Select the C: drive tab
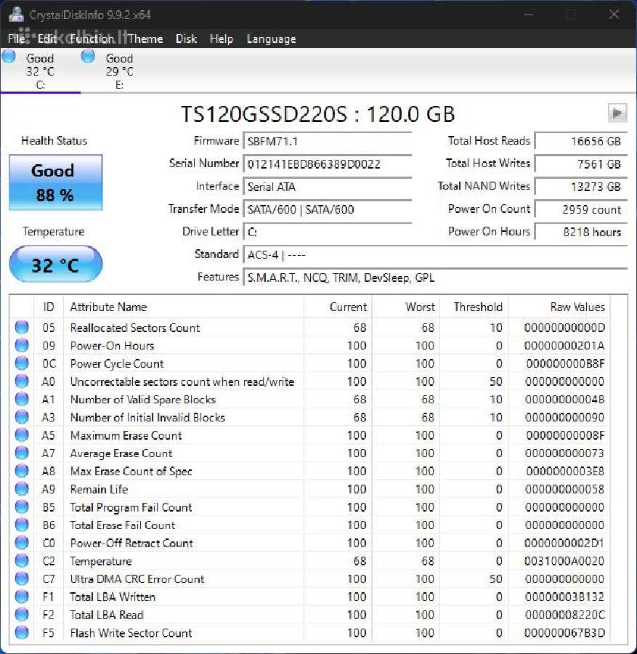The height and width of the screenshot is (654, 637). [x=40, y=71]
